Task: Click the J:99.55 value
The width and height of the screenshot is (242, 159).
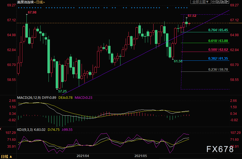Action: [67, 130]
